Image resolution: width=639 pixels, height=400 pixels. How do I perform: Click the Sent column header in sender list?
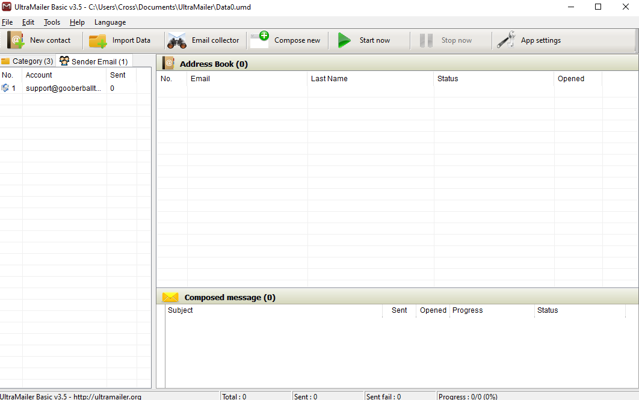pos(122,75)
